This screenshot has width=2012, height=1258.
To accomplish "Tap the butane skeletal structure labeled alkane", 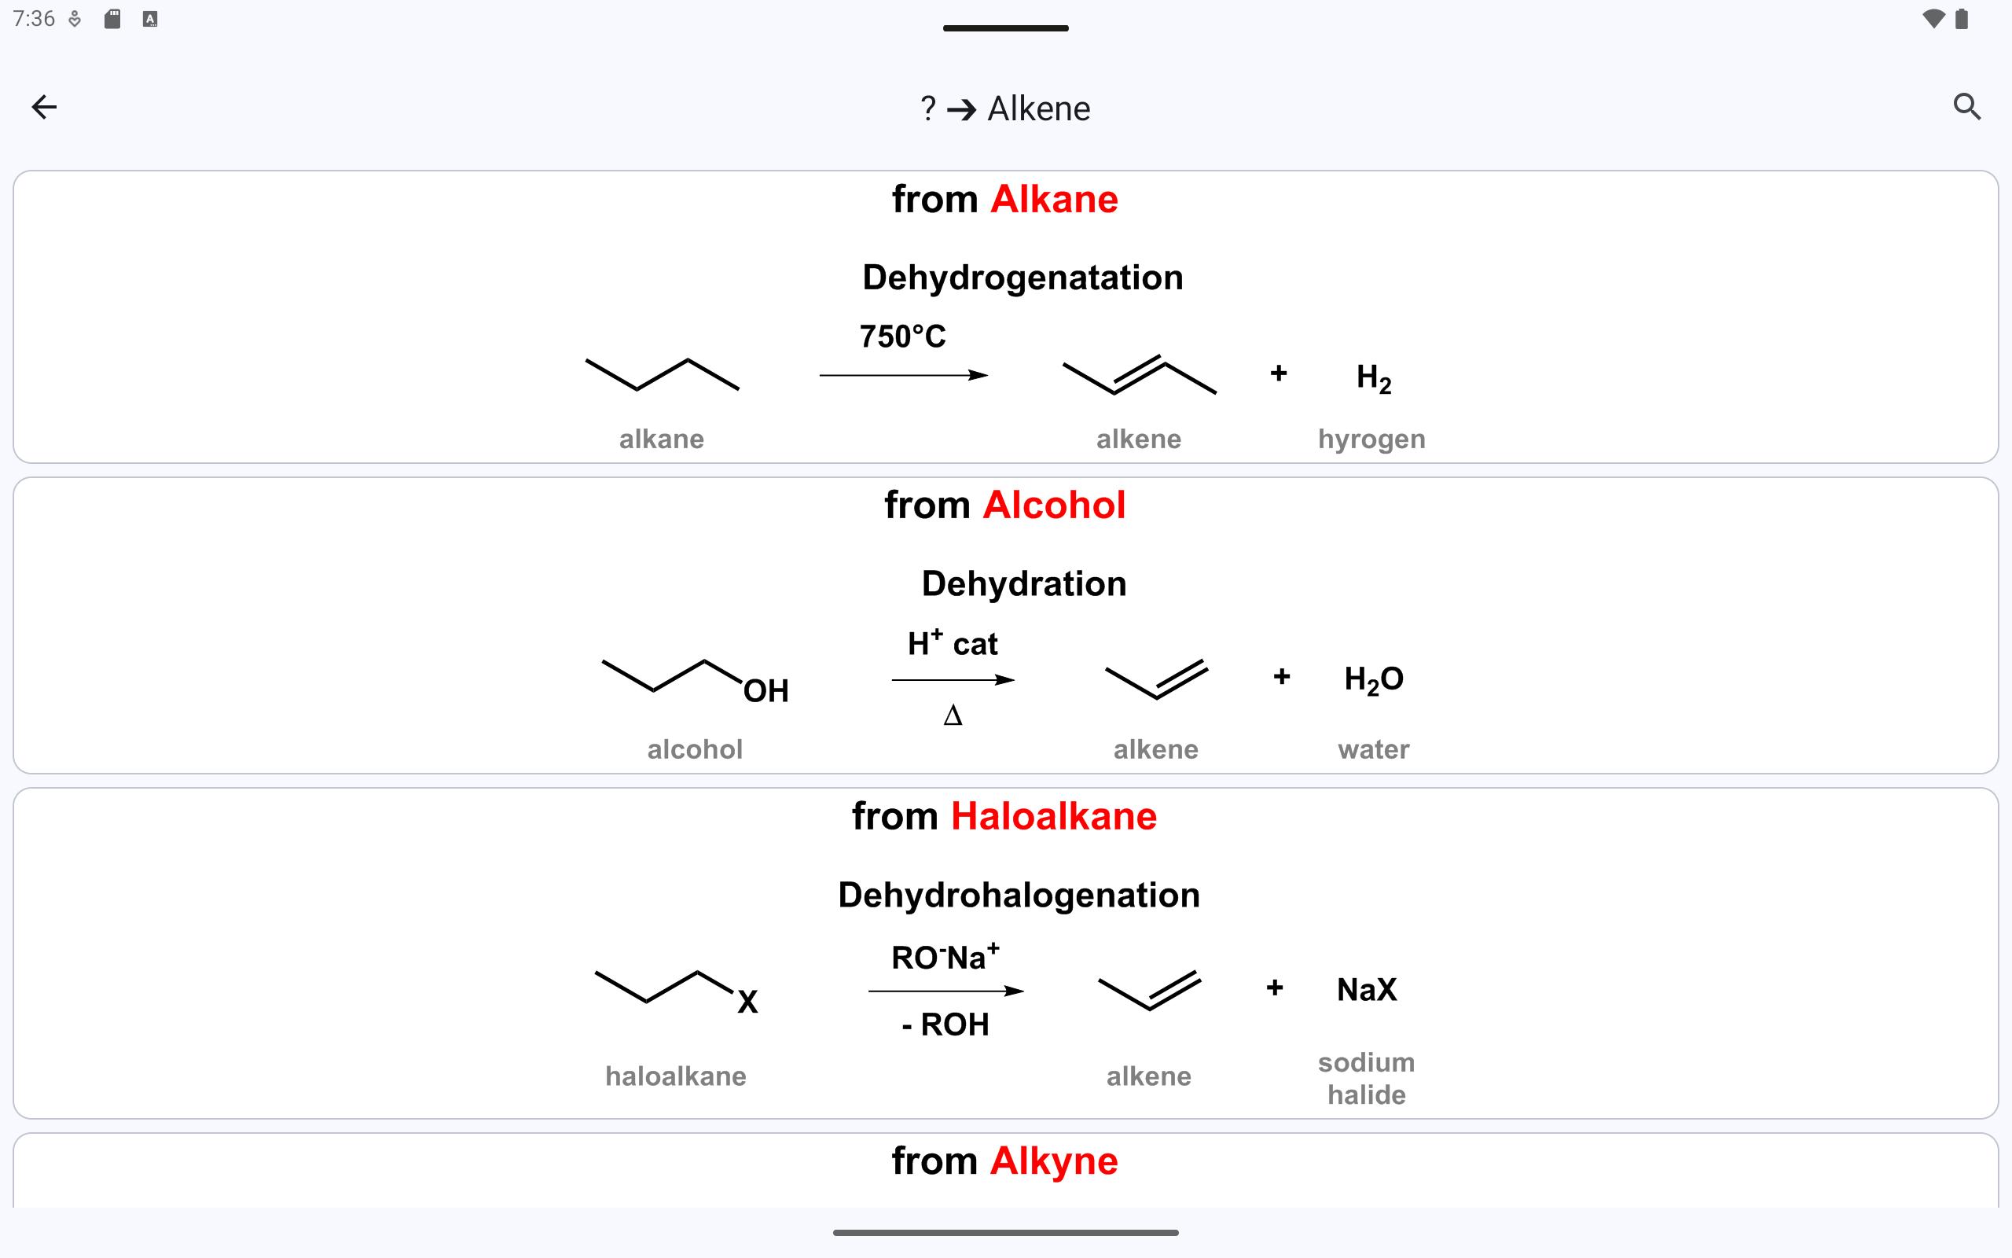I will (x=662, y=375).
